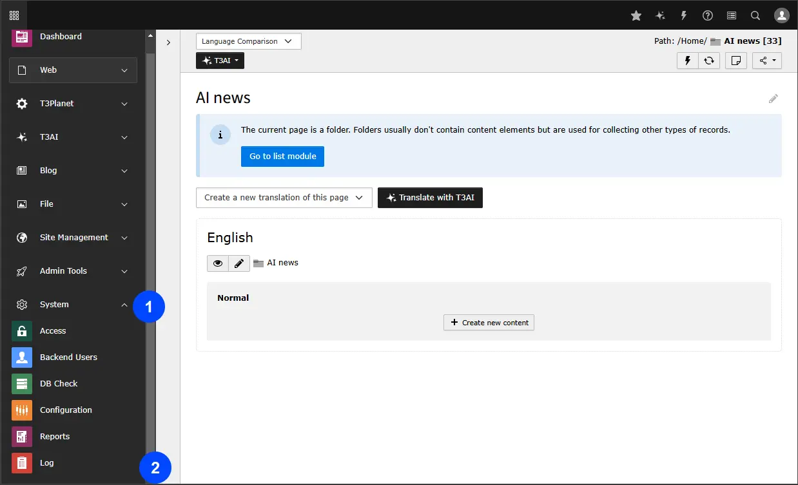Viewport: 798px width, 485px height.
Task: Click AI news [33] in the path
Action: tap(752, 41)
